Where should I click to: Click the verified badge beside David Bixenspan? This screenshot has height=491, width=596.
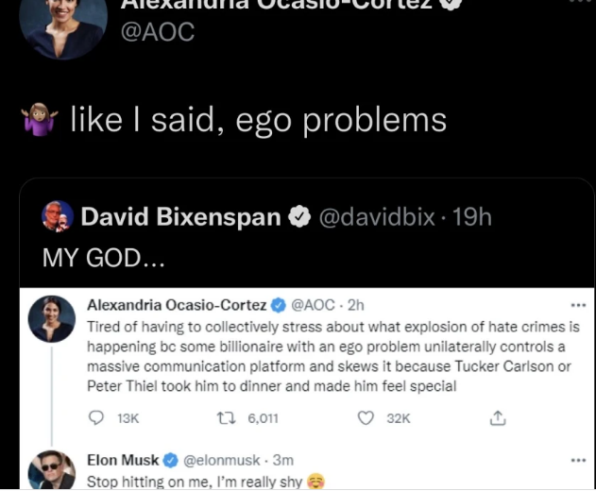[x=298, y=218]
